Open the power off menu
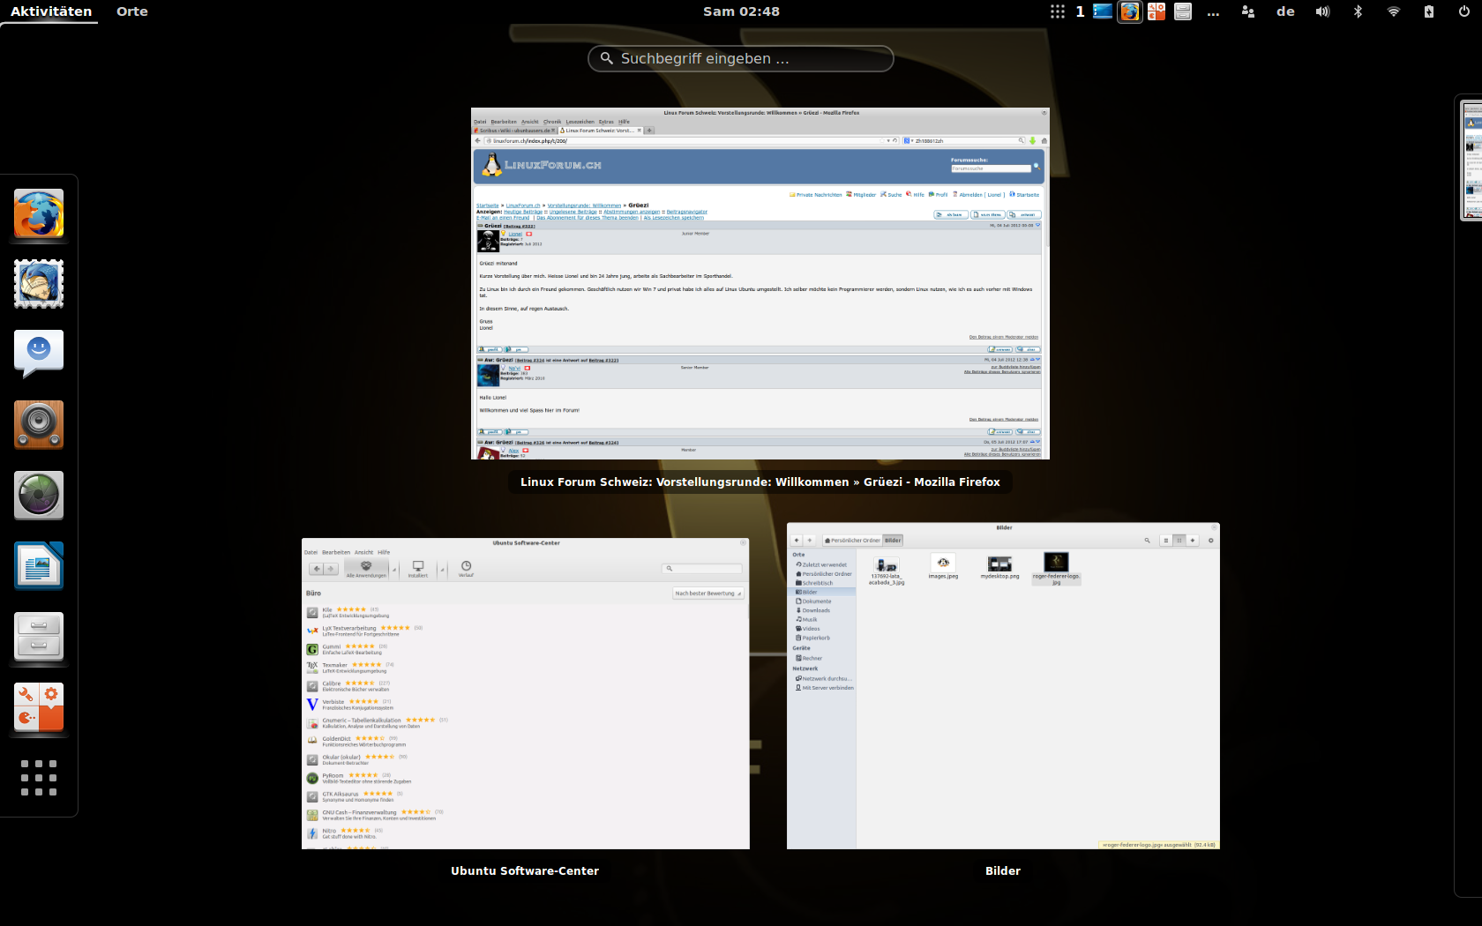 click(x=1463, y=11)
